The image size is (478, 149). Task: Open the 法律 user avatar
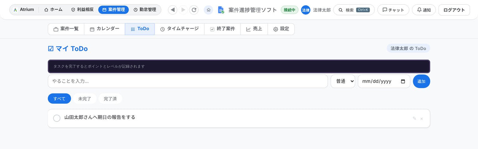click(306, 10)
